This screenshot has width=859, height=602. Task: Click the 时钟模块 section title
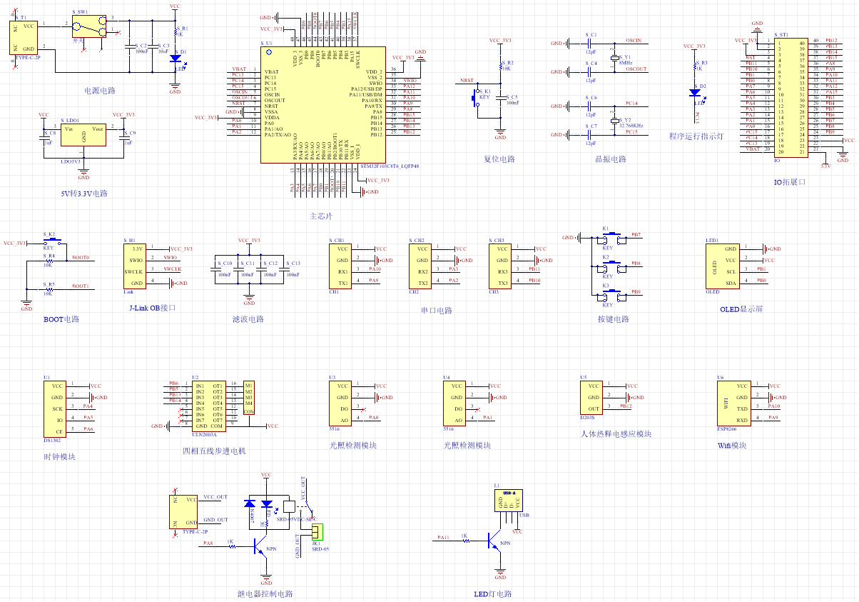(60, 456)
